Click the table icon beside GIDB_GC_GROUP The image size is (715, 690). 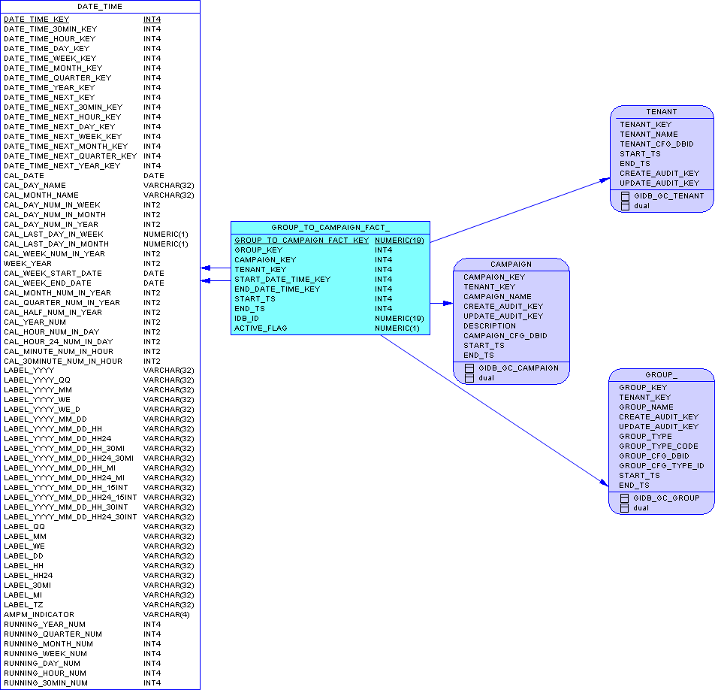[625, 498]
